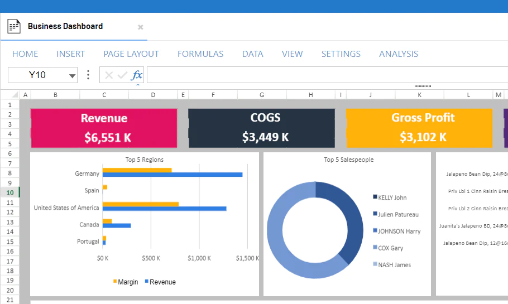The width and height of the screenshot is (508, 304).
Task: Click the formula bar cancel X icon
Action: [109, 75]
